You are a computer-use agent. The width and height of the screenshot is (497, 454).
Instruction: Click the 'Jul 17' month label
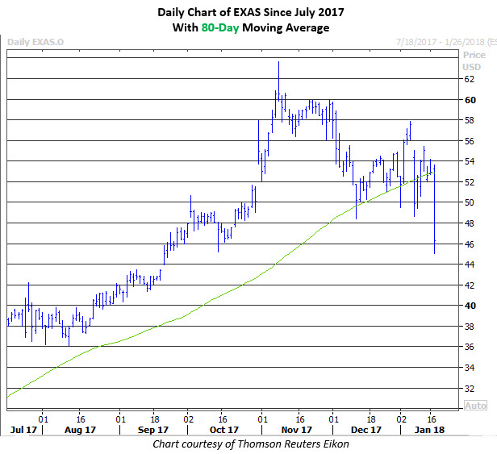tap(23, 430)
